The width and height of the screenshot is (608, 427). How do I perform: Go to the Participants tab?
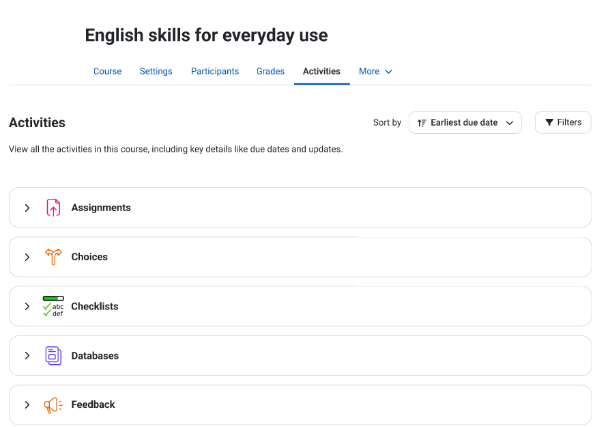(x=215, y=72)
